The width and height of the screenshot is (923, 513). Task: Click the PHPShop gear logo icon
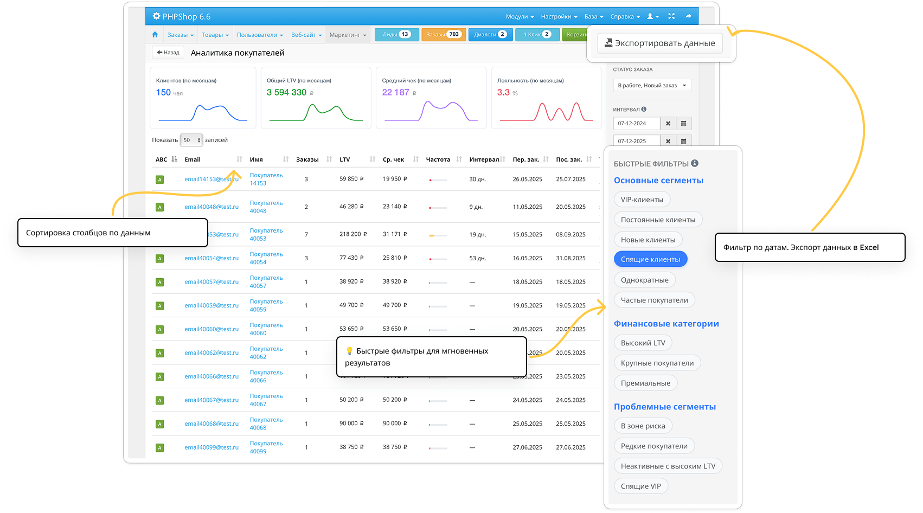tap(156, 16)
